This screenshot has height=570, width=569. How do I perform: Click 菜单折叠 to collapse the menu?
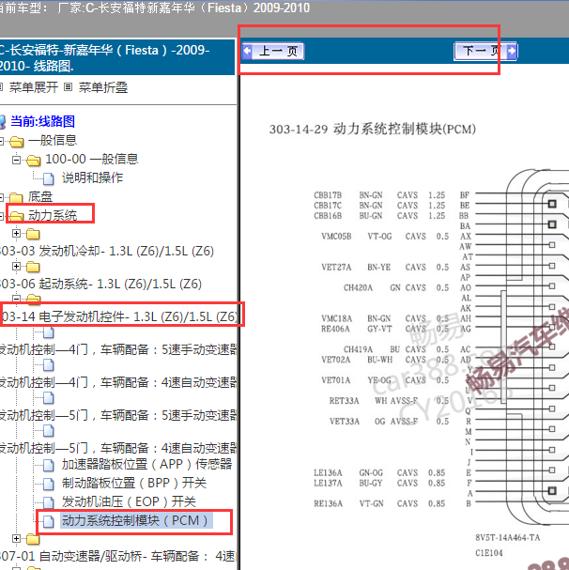(103, 87)
